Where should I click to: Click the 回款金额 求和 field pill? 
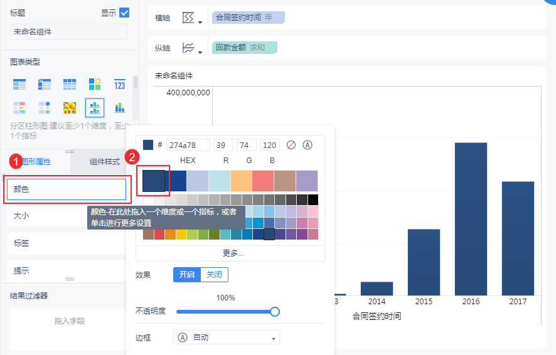(245, 48)
